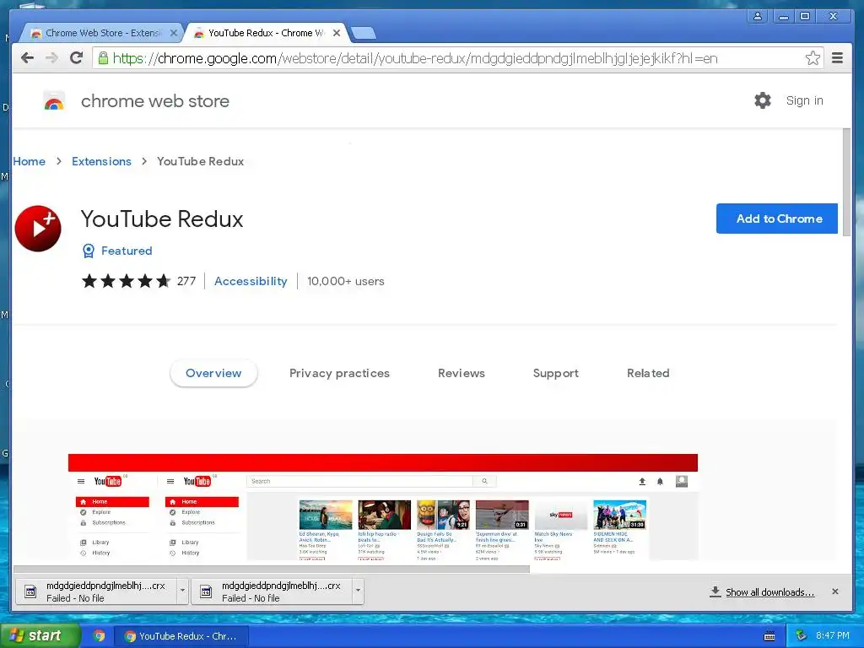Open the Chrome hamburger menu
Image resolution: width=864 pixels, height=648 pixels.
coord(838,58)
